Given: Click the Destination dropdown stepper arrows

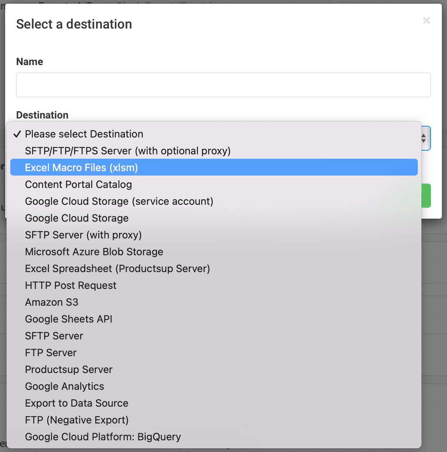Looking at the screenshot, I should click(424, 138).
